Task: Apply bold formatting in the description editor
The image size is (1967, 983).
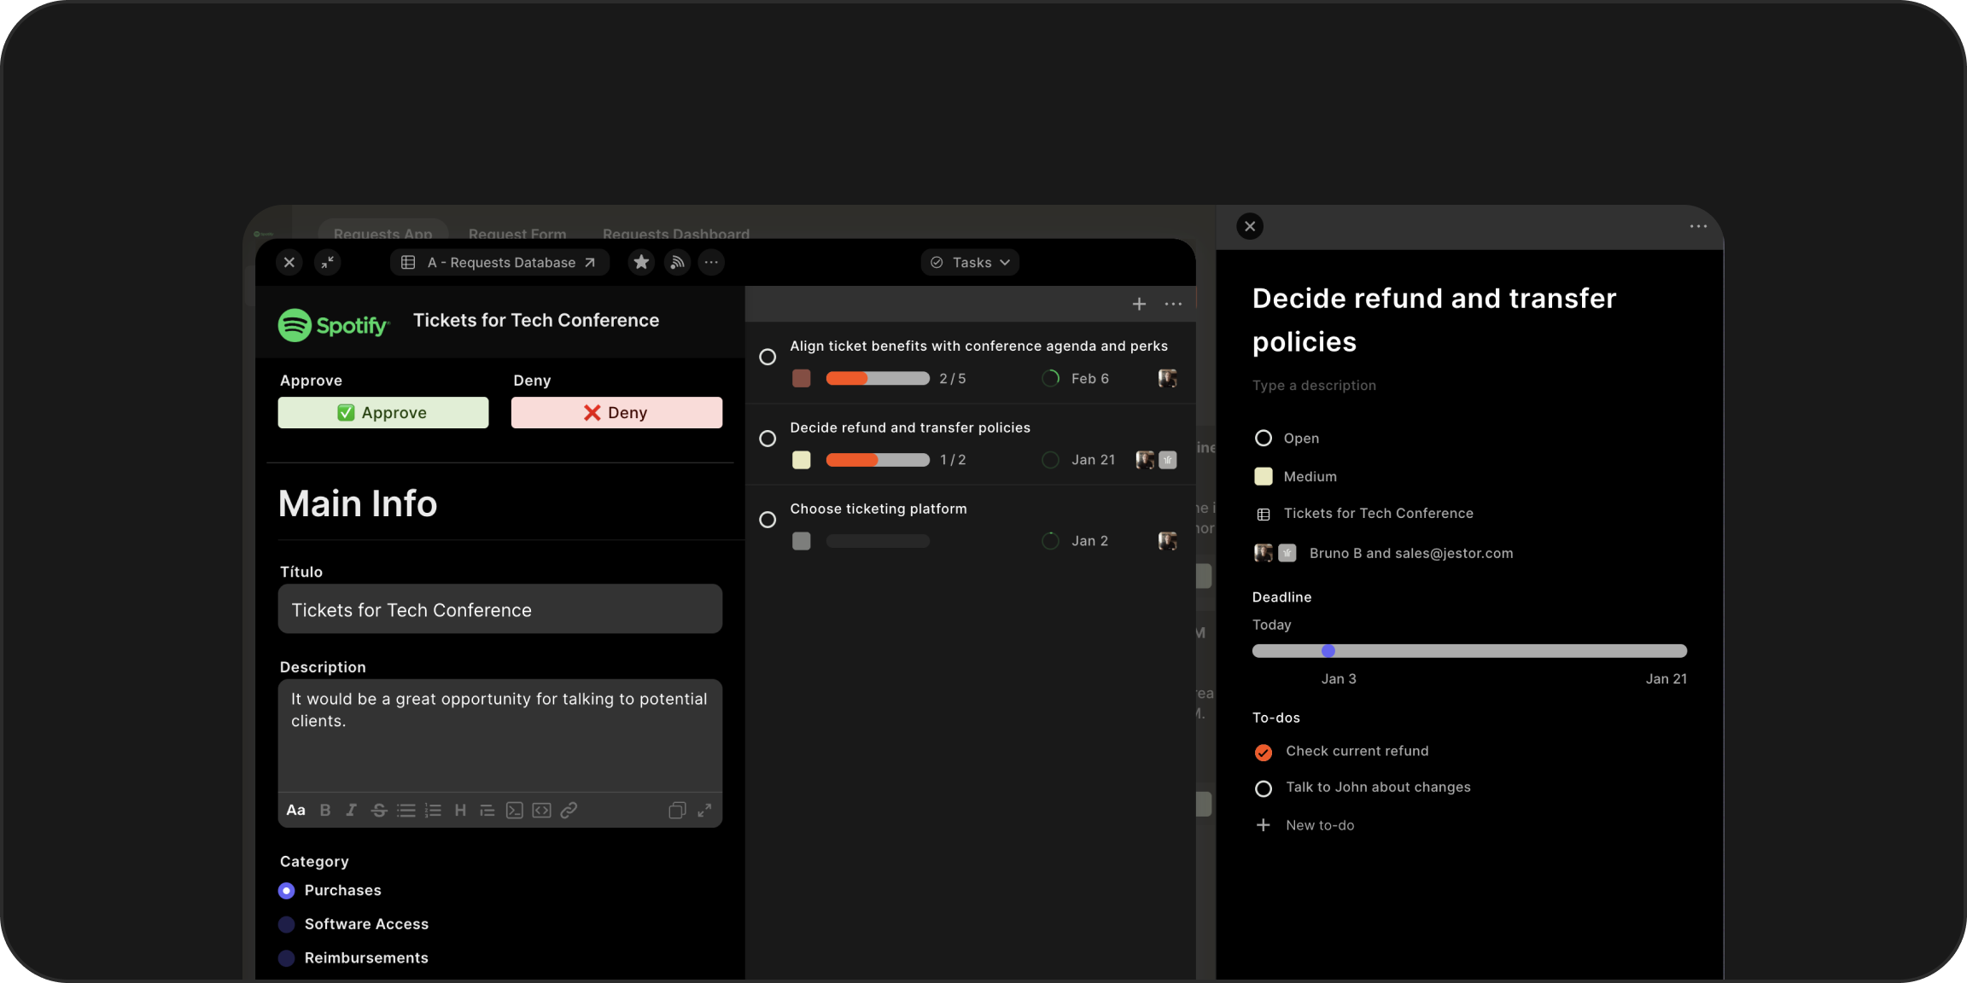Action: (324, 810)
